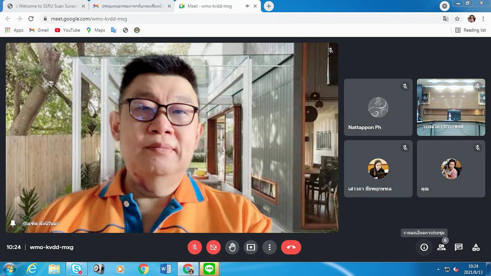Raise hand in the meeting
Viewport: 491px width, 276px height.
(x=232, y=247)
